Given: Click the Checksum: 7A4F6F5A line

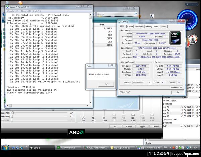Looking at the screenshot, I should [x=21, y=87].
